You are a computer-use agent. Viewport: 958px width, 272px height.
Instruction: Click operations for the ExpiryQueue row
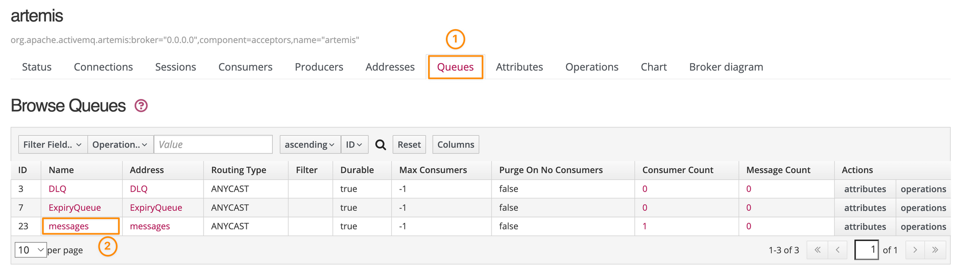tap(923, 208)
